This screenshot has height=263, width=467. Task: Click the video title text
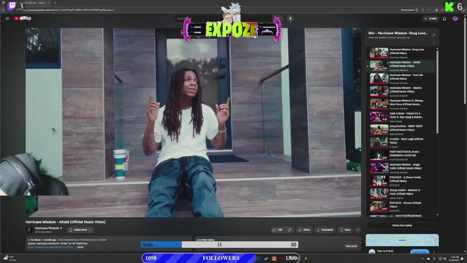click(x=65, y=222)
